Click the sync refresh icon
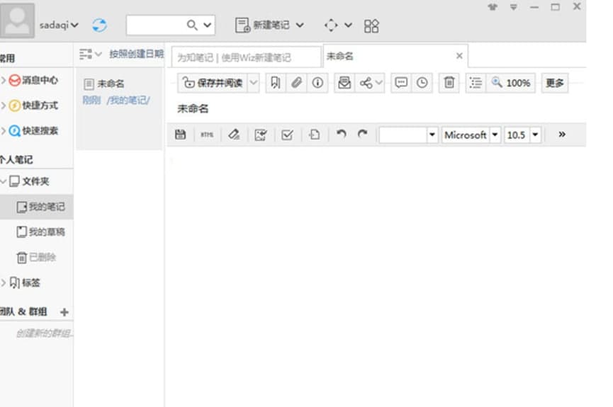Screen dimensions: 613x407 tap(100, 25)
